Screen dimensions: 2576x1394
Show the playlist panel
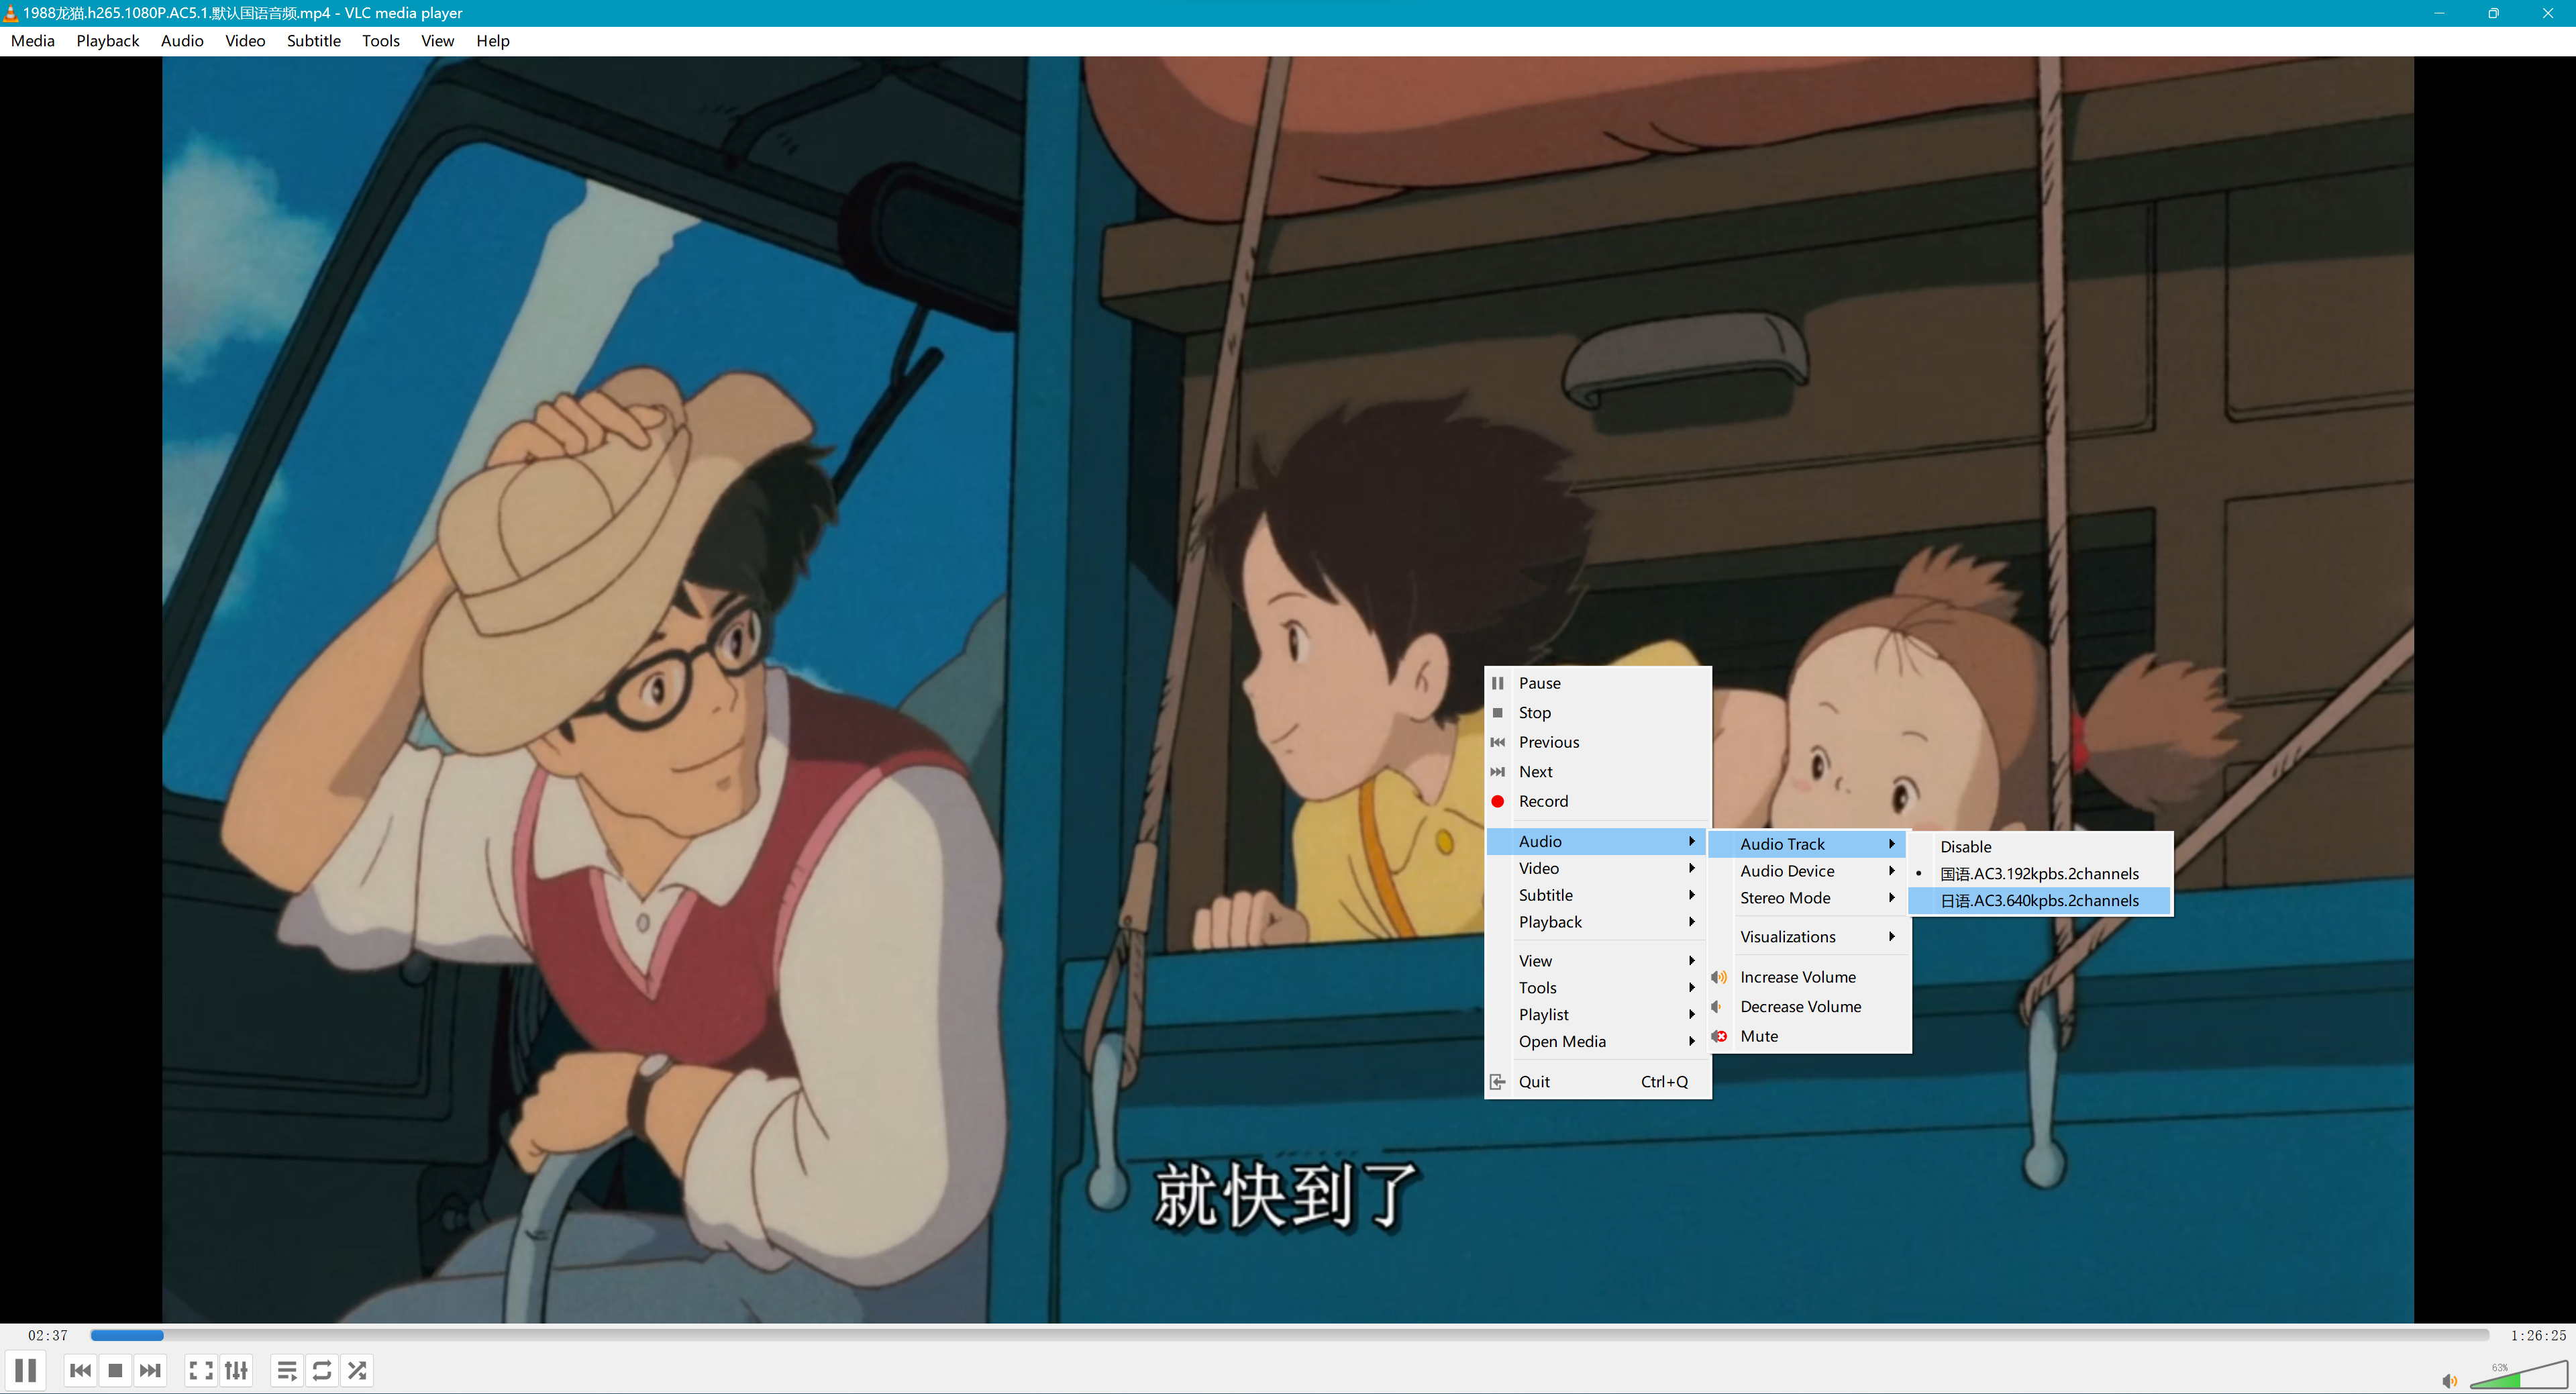[287, 1370]
